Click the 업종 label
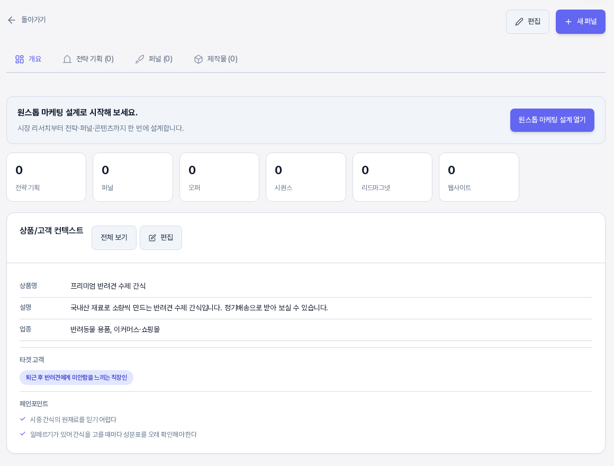The width and height of the screenshot is (614, 466). (x=25, y=329)
